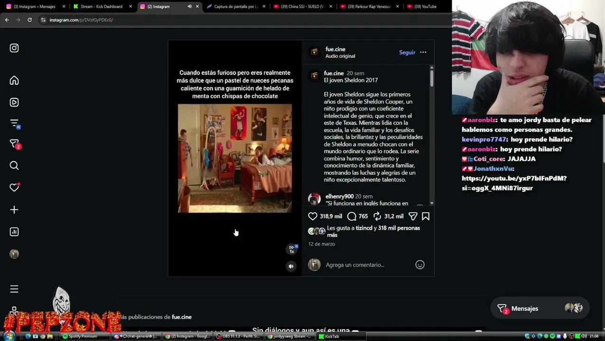
Task: Open emoji picker in comment box
Action: tap(420, 265)
